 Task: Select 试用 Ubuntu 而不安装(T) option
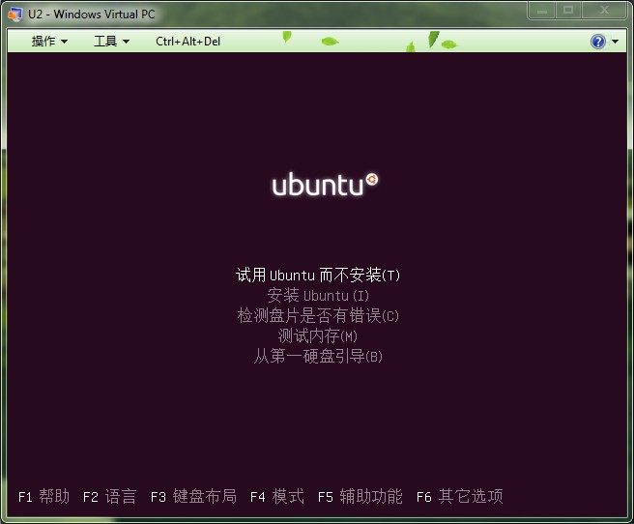coord(318,275)
